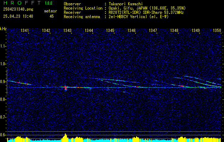
Task: Click the 1.0 kHz axis label
Action: click(x=3, y=64)
